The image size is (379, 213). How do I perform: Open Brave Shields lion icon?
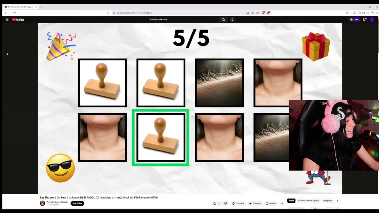tap(263, 13)
